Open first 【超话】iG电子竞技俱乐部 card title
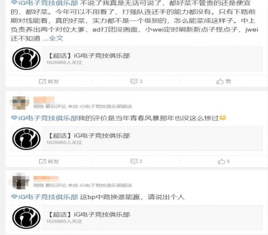The width and height of the screenshot is (268, 235). (x=88, y=56)
